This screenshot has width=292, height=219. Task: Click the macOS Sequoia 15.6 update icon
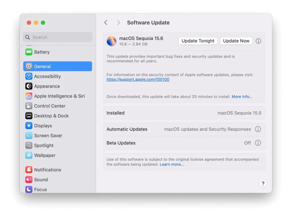click(111, 41)
